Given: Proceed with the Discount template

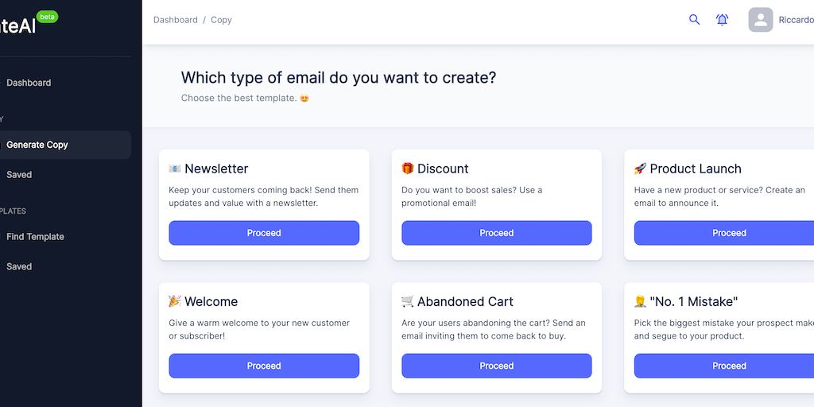Looking at the screenshot, I should (497, 233).
